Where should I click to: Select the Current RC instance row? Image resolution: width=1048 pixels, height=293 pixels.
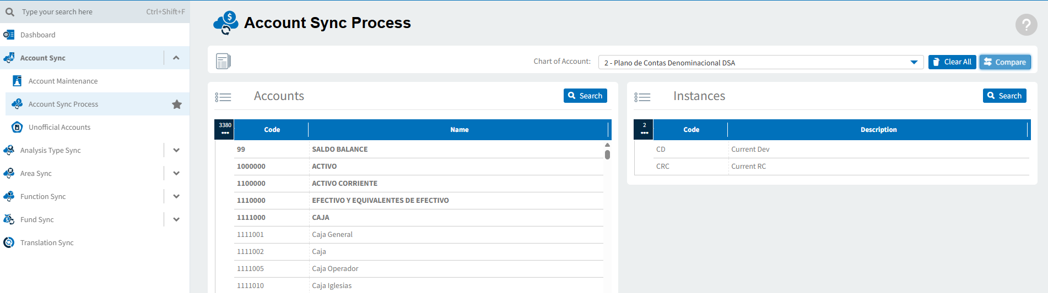841,167
